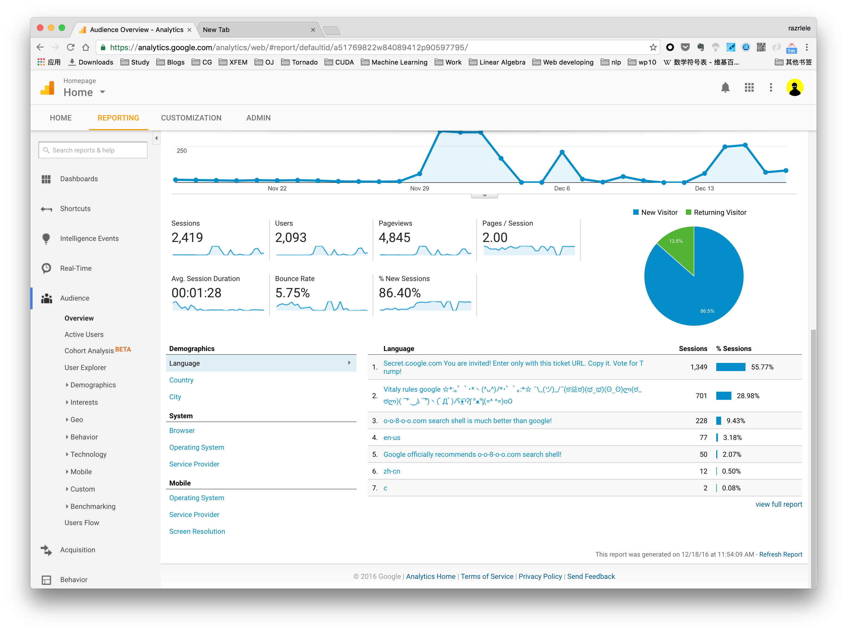847x632 pixels.
Task: Collapse the left sidebar arrow
Action: [x=156, y=138]
